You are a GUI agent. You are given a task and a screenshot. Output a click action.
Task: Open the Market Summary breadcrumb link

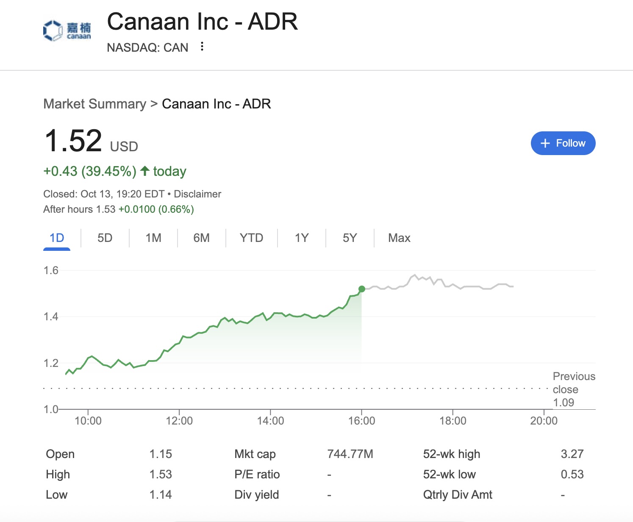point(94,104)
